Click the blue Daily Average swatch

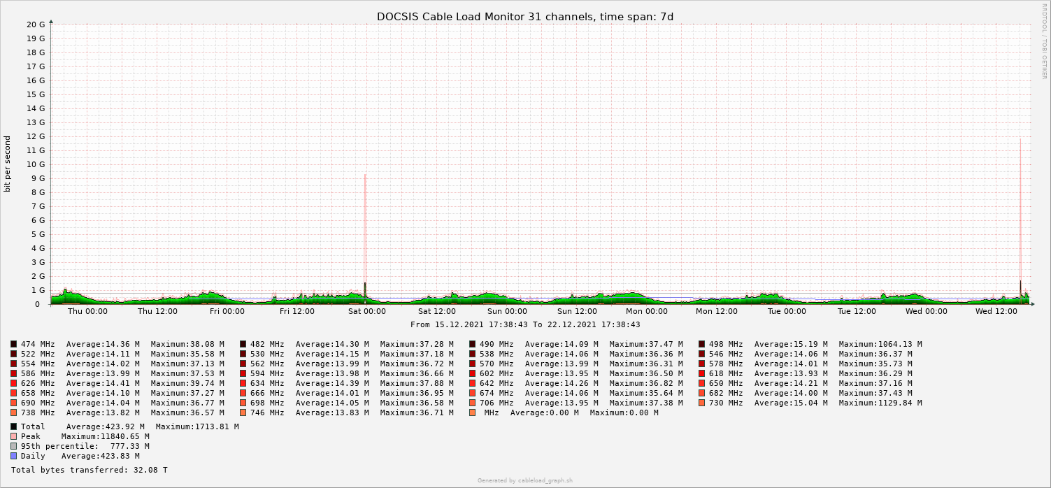[x=14, y=456]
